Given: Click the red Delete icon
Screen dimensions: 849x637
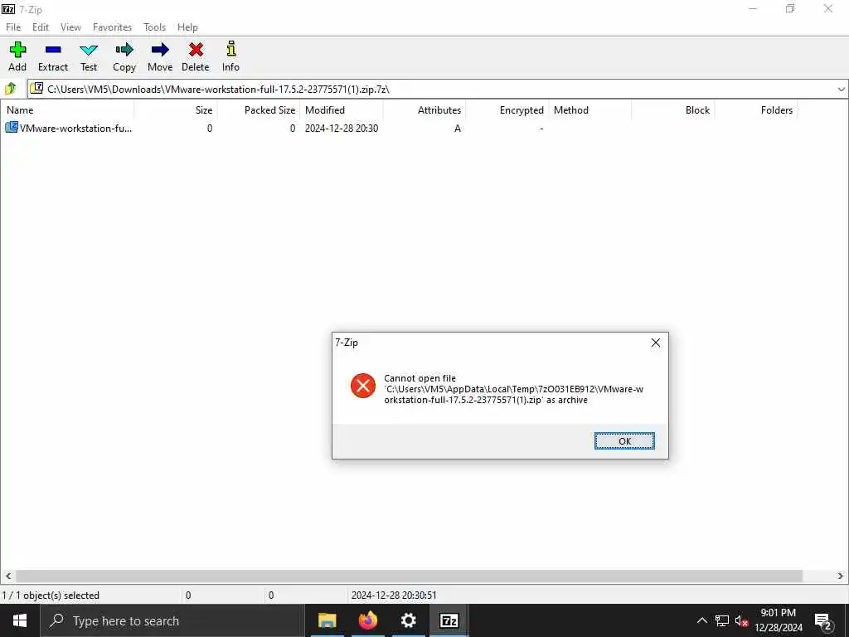Looking at the screenshot, I should coord(196,56).
